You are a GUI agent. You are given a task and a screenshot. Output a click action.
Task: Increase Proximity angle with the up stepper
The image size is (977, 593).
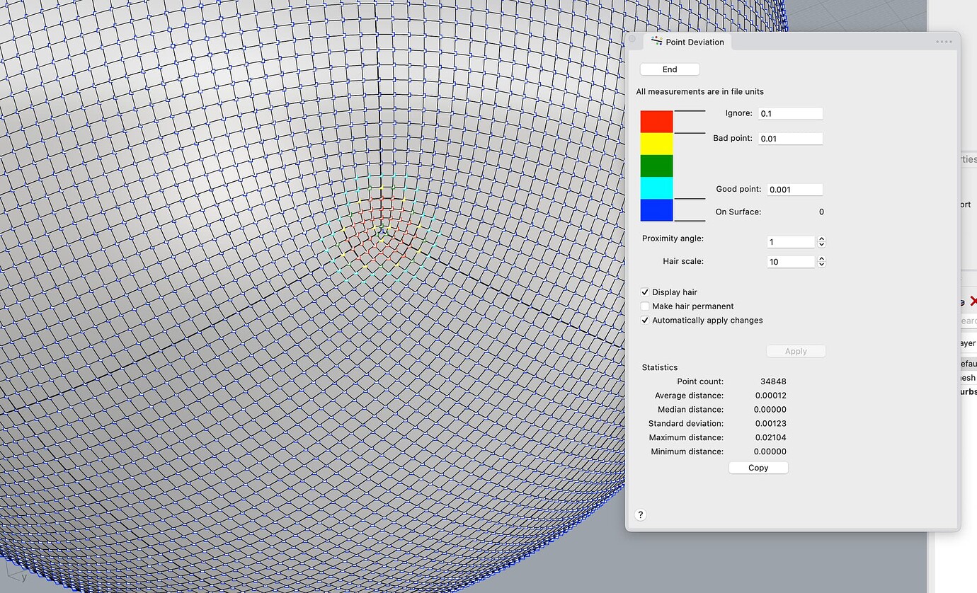(x=821, y=238)
